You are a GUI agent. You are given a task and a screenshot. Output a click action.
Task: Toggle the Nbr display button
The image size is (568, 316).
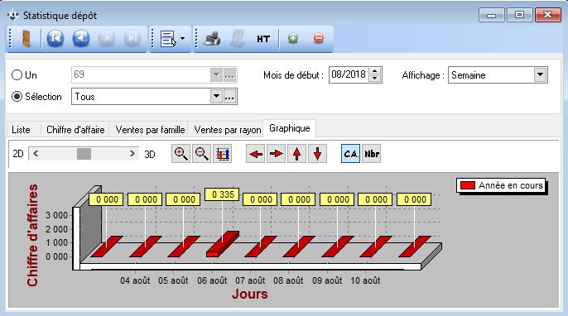tap(372, 154)
